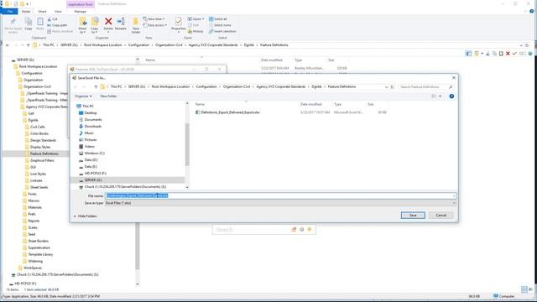Click Select none in the ribbon

point(220,25)
